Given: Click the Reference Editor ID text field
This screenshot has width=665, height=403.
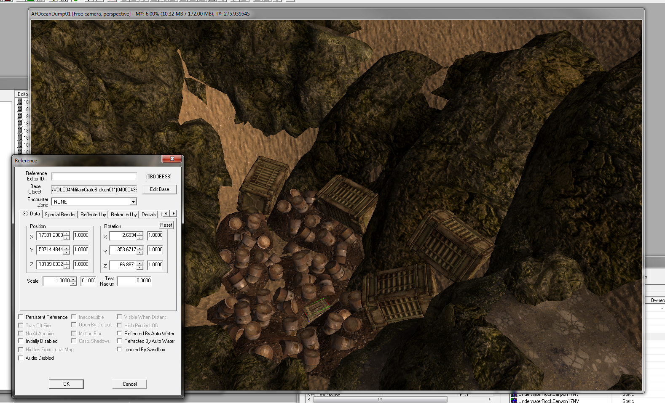Looking at the screenshot, I should [x=94, y=177].
